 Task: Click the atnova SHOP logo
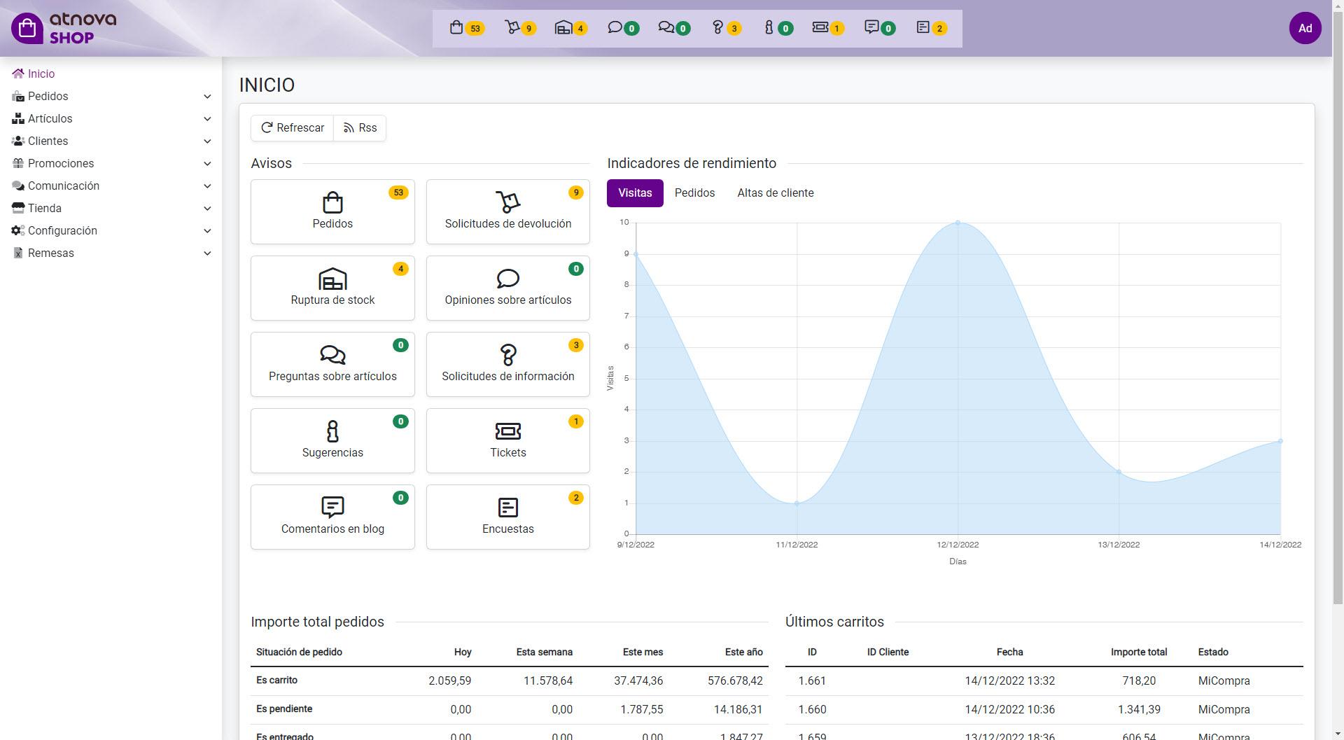(64, 28)
